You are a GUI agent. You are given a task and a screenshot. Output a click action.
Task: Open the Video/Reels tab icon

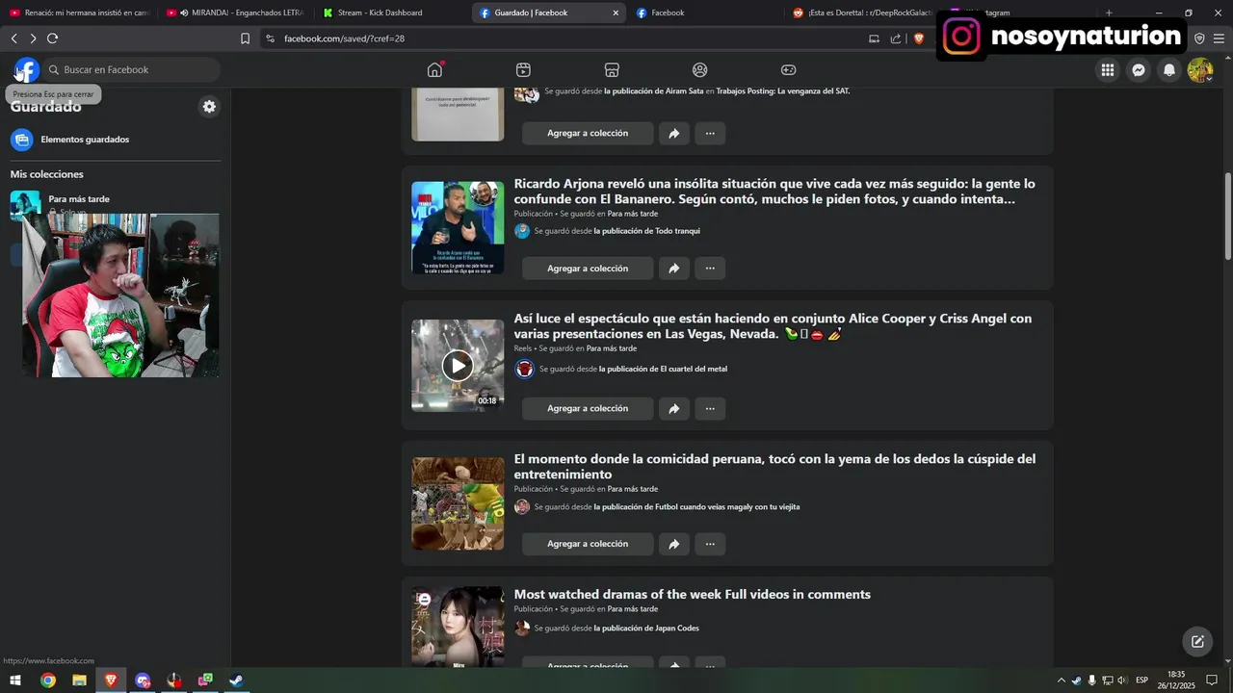pos(523,69)
